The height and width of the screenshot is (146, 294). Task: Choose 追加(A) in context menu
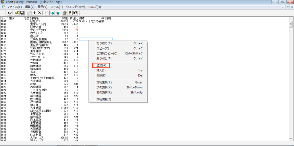(118, 65)
